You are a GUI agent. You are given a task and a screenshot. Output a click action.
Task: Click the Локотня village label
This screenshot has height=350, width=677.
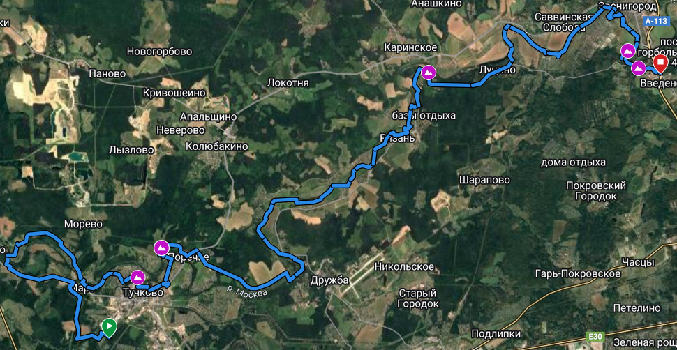click(288, 83)
